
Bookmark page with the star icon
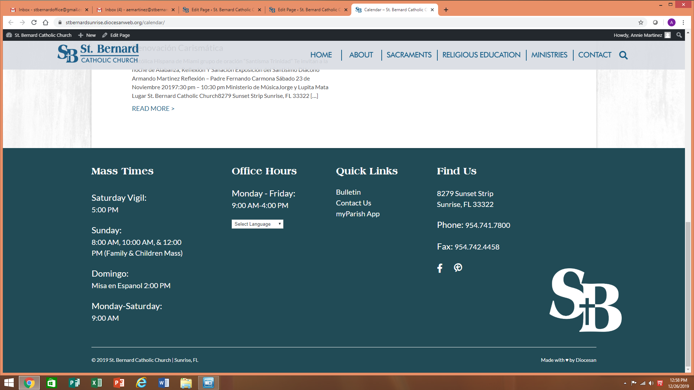tap(641, 22)
